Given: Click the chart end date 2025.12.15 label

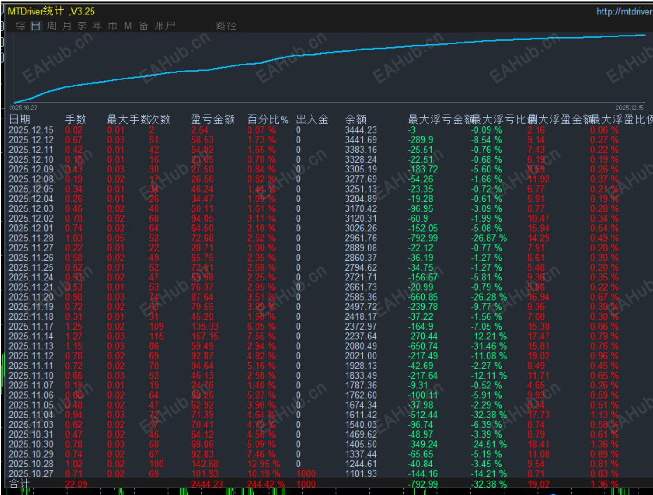Looking at the screenshot, I should coord(629,108).
